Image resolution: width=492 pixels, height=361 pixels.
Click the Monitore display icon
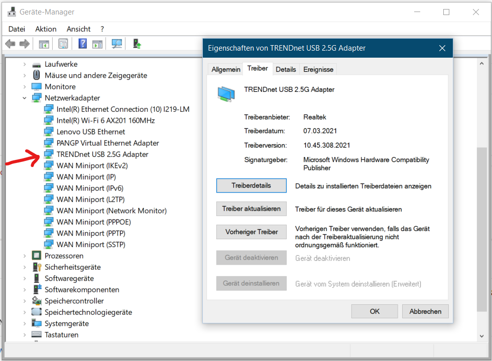[36, 86]
